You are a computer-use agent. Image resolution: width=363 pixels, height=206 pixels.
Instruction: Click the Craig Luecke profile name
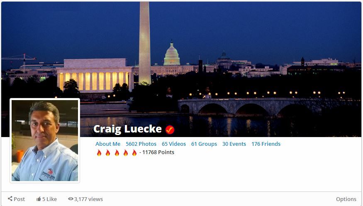pos(127,129)
